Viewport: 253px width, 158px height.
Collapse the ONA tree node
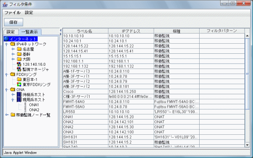6,90
